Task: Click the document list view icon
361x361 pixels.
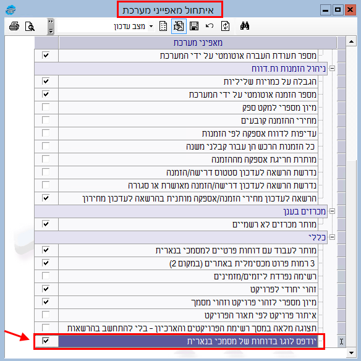Action: point(163,26)
